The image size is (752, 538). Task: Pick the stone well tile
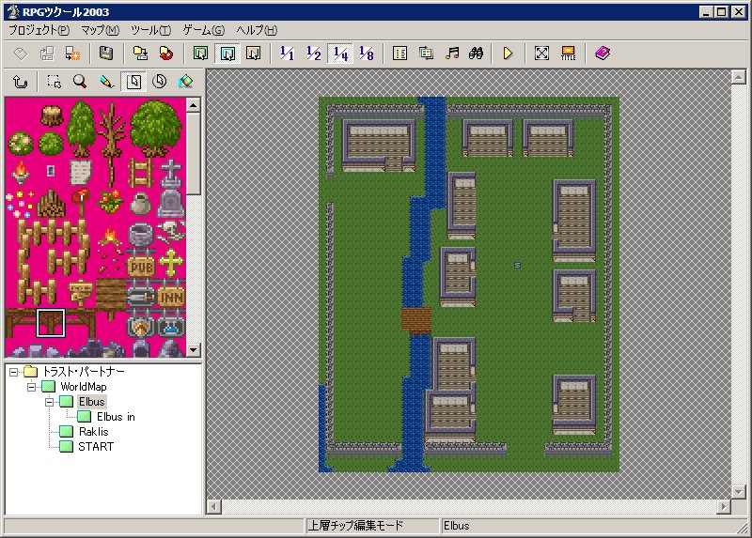[x=140, y=235]
